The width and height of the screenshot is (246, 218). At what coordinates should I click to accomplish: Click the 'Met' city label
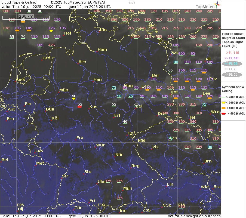tap(40, 163)
